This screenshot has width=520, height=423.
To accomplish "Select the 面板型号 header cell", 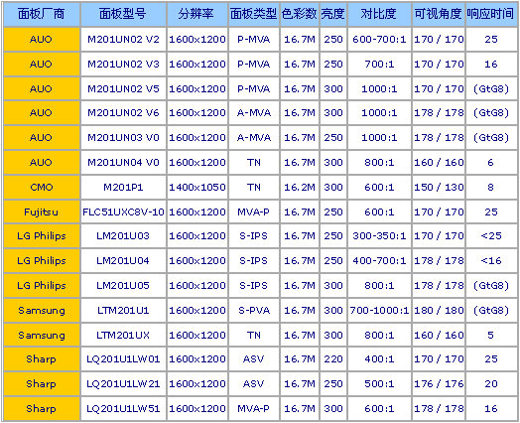I will click(123, 14).
